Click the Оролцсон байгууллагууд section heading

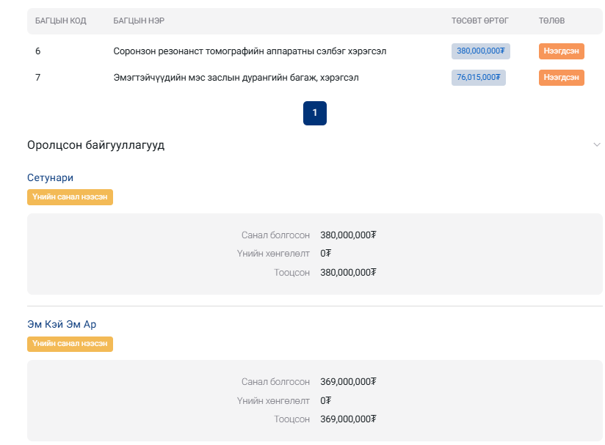95,145
